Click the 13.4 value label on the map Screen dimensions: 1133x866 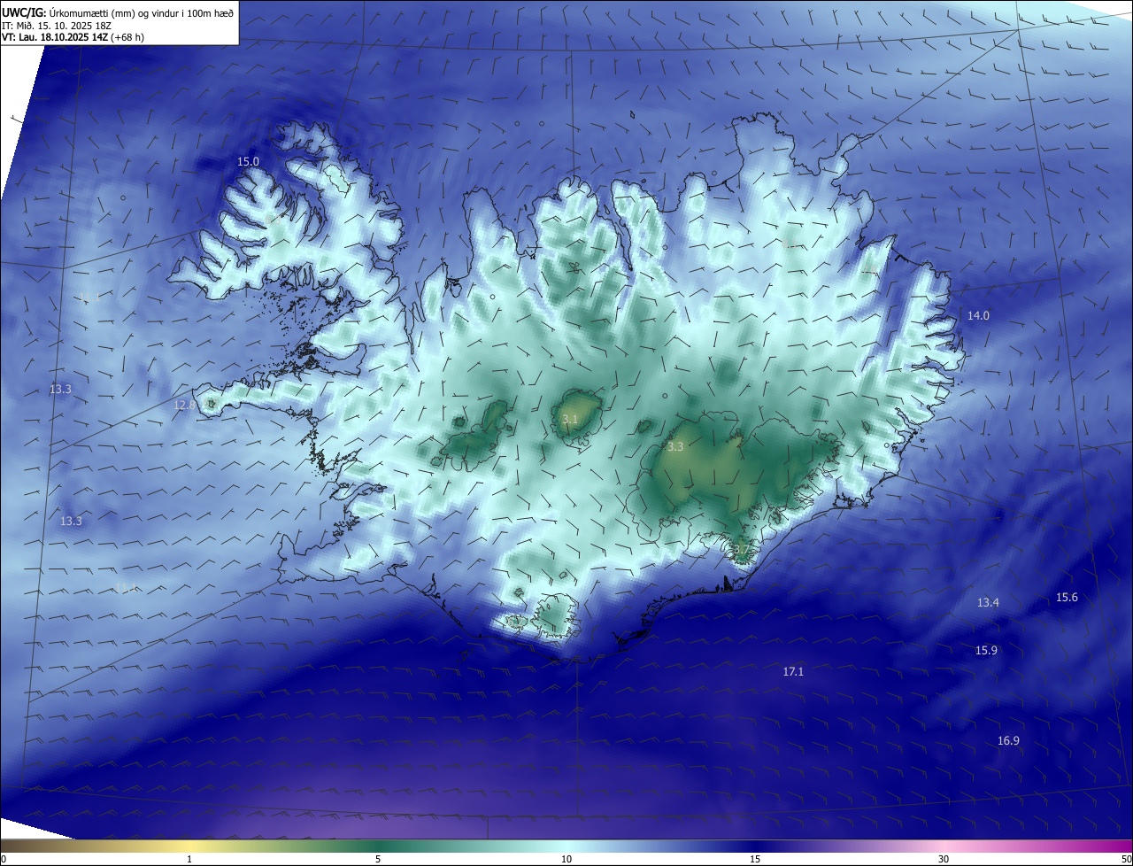click(x=988, y=603)
